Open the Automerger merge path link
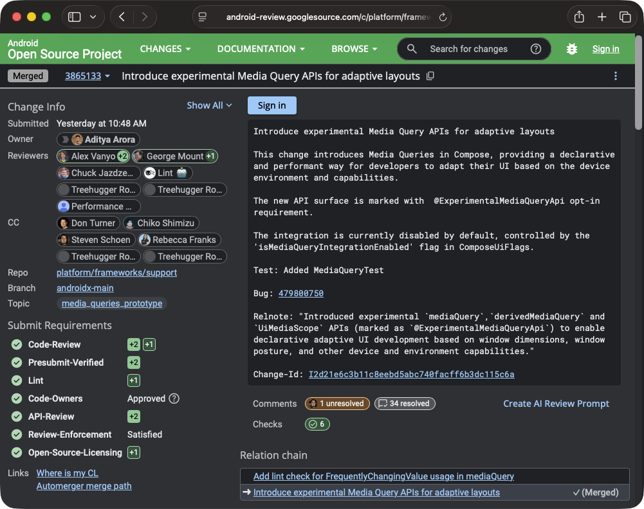The width and height of the screenshot is (644, 509). [x=84, y=486]
